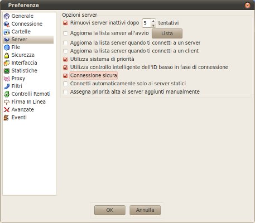
Task: Open the Cartelle folder icon
Action: [7, 32]
